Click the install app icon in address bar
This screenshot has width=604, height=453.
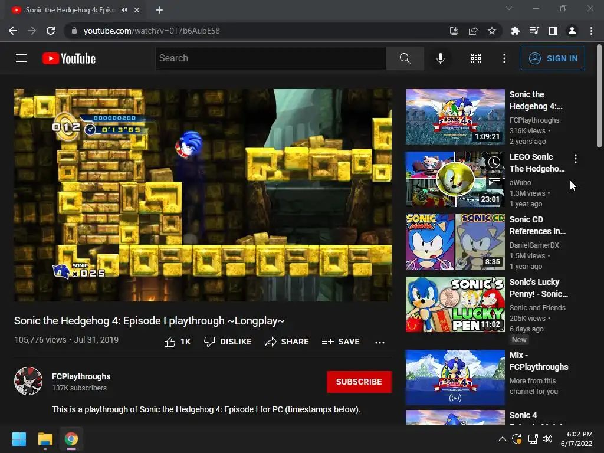(x=454, y=31)
